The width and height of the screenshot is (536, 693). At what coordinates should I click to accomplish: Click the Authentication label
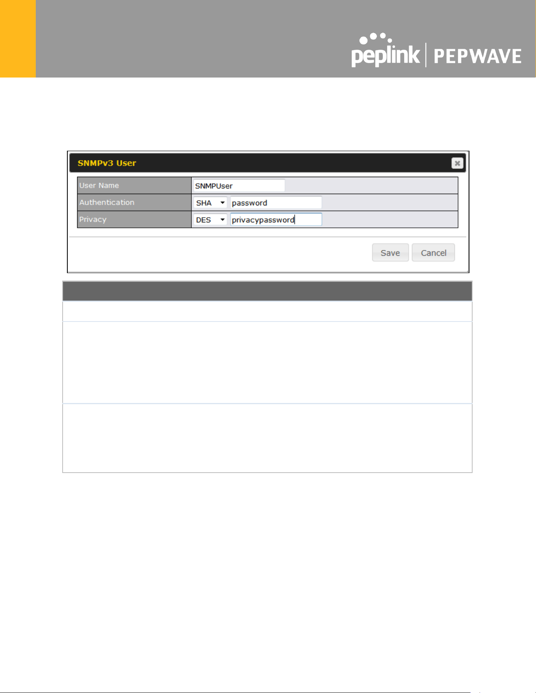pyautogui.click(x=107, y=202)
